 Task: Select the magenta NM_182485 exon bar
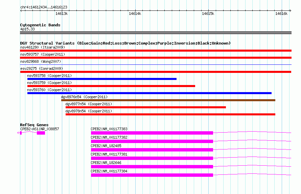tap(152, 150)
